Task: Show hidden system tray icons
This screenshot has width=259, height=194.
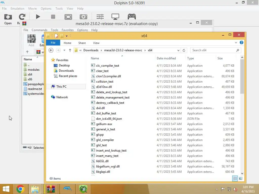Action: coord(217,189)
